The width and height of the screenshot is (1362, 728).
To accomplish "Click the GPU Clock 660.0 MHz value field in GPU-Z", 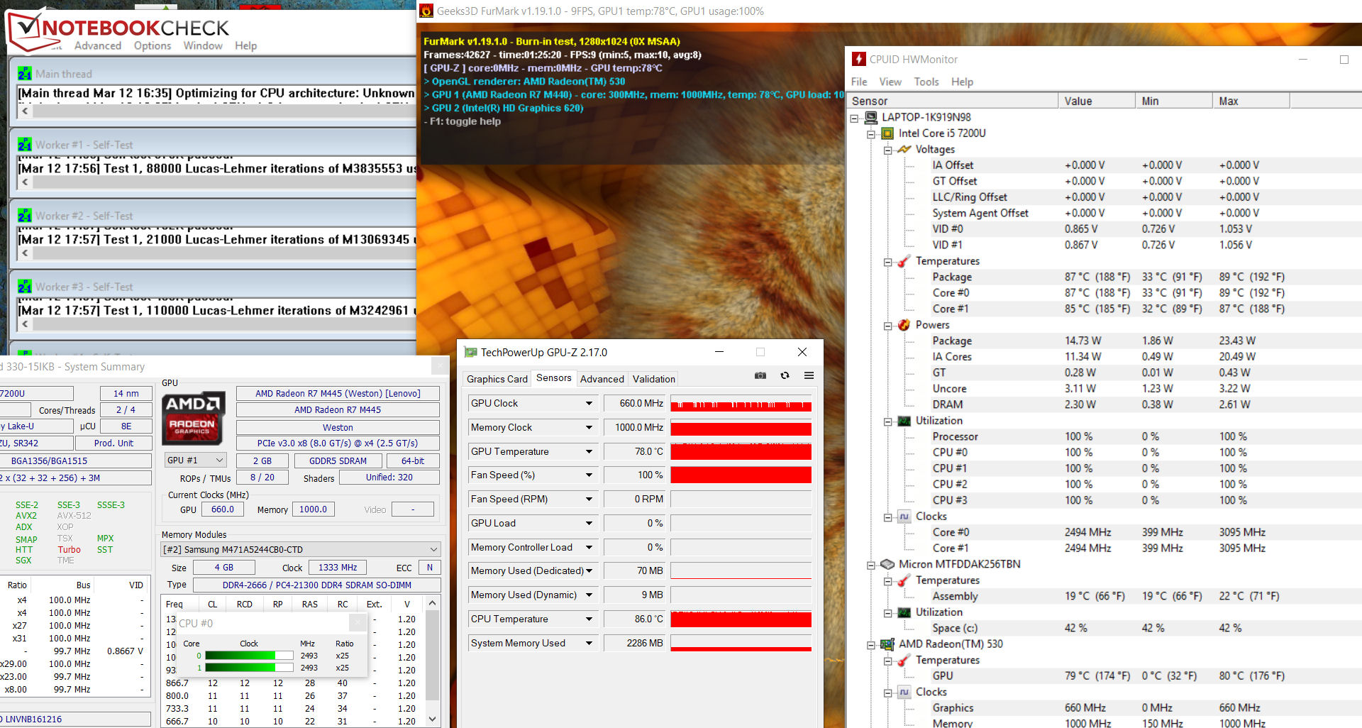I will click(x=634, y=403).
